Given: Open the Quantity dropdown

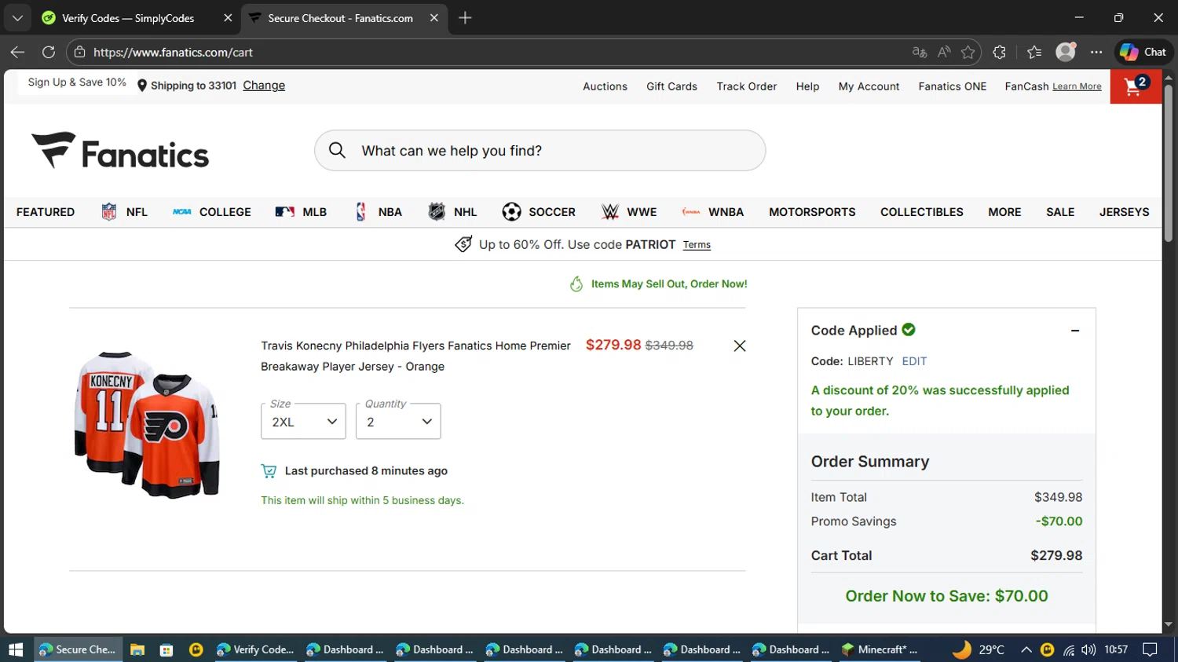Looking at the screenshot, I should [398, 422].
